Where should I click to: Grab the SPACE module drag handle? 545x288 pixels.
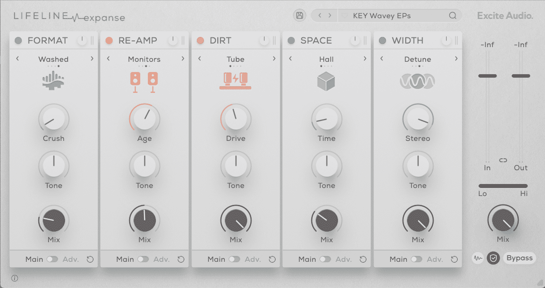pos(365,40)
